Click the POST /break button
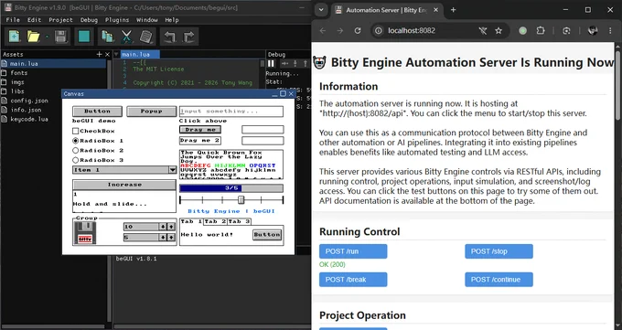The height and width of the screenshot is (330, 622). pos(353,280)
